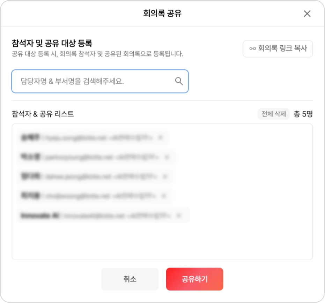Image resolution: width=325 pixels, height=303 pixels.
Task: Remove the first attendee in the list
Action: (x=160, y=138)
